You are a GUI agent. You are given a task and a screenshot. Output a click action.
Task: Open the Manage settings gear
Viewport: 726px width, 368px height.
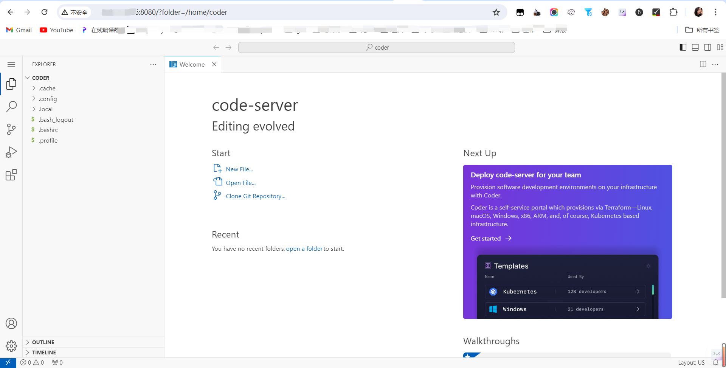(11, 346)
